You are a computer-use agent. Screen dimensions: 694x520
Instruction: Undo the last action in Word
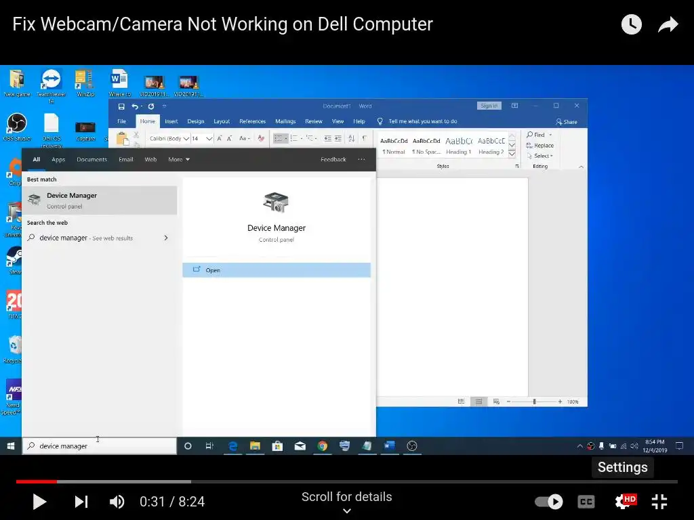point(135,106)
